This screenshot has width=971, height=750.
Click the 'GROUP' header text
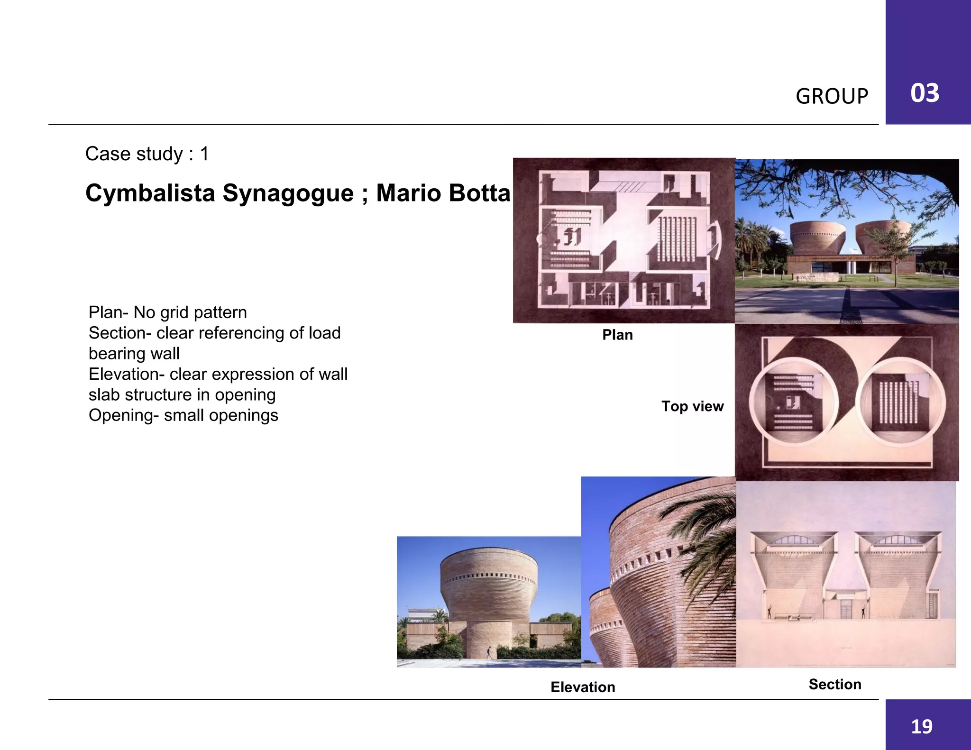click(832, 96)
